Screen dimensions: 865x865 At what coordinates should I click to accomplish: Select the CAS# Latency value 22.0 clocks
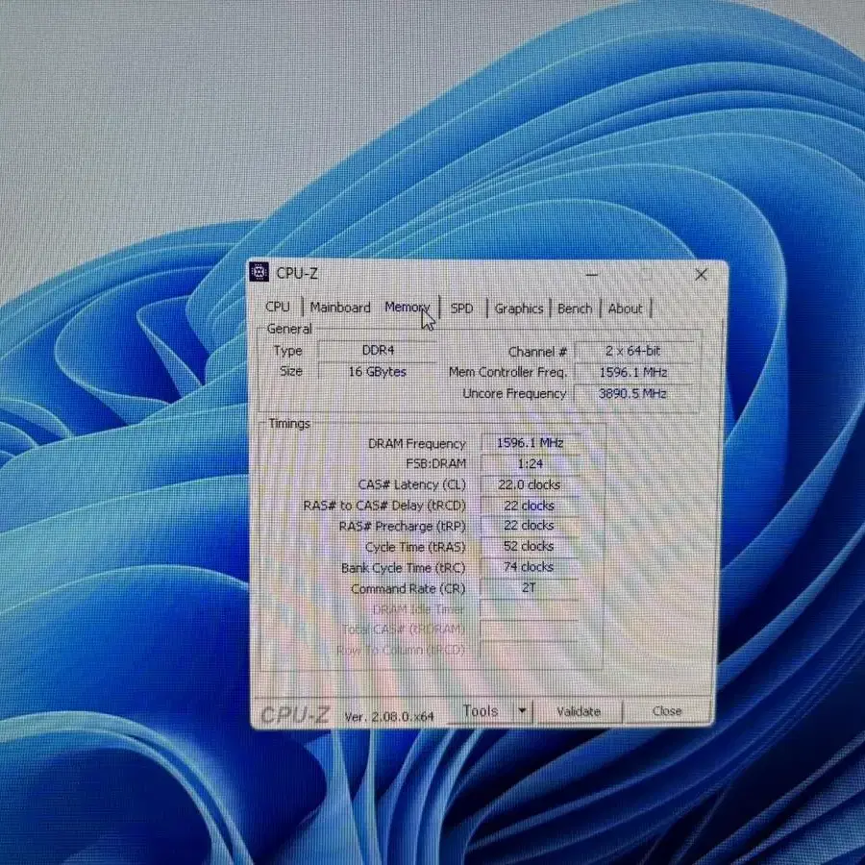tap(530, 484)
